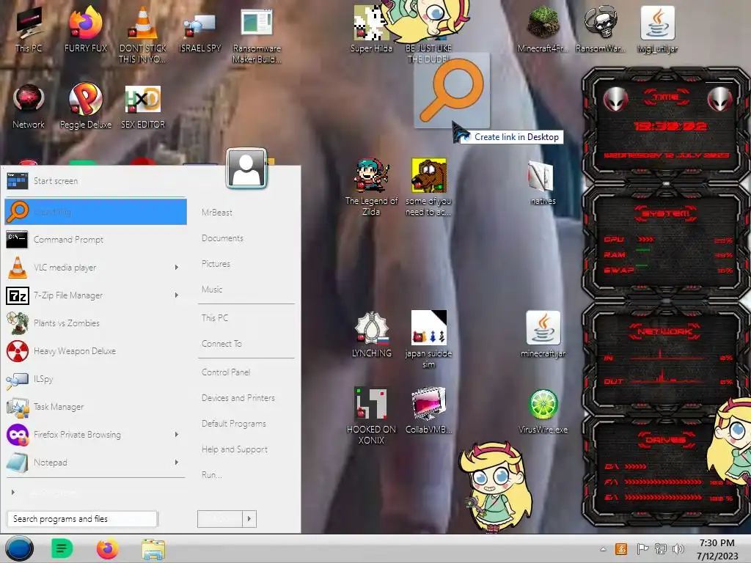Open the green notes app in taskbar
Viewport: 751px width, 563px height.
62,548
